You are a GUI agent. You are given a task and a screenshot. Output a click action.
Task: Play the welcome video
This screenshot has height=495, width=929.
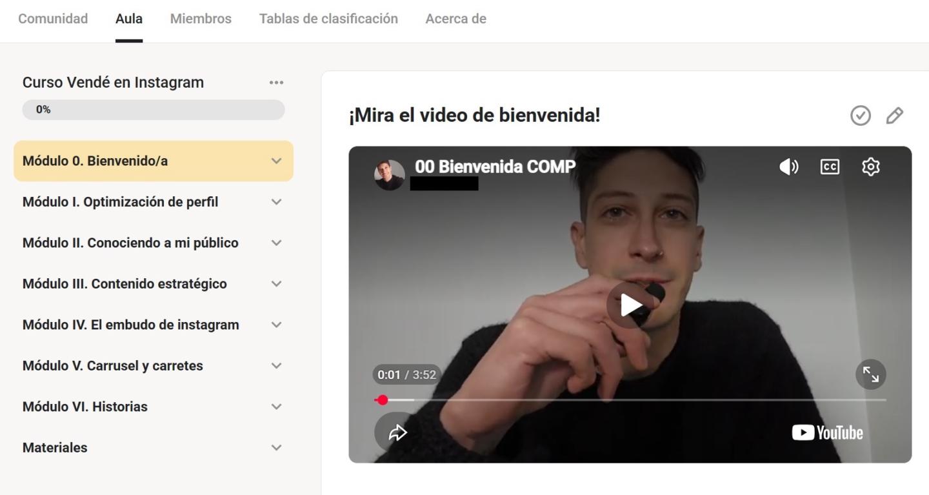click(630, 305)
